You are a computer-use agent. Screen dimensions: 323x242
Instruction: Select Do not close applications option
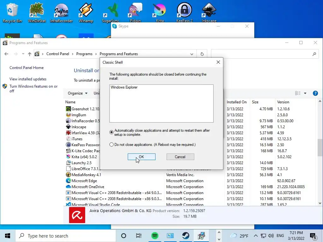[x=111, y=145]
